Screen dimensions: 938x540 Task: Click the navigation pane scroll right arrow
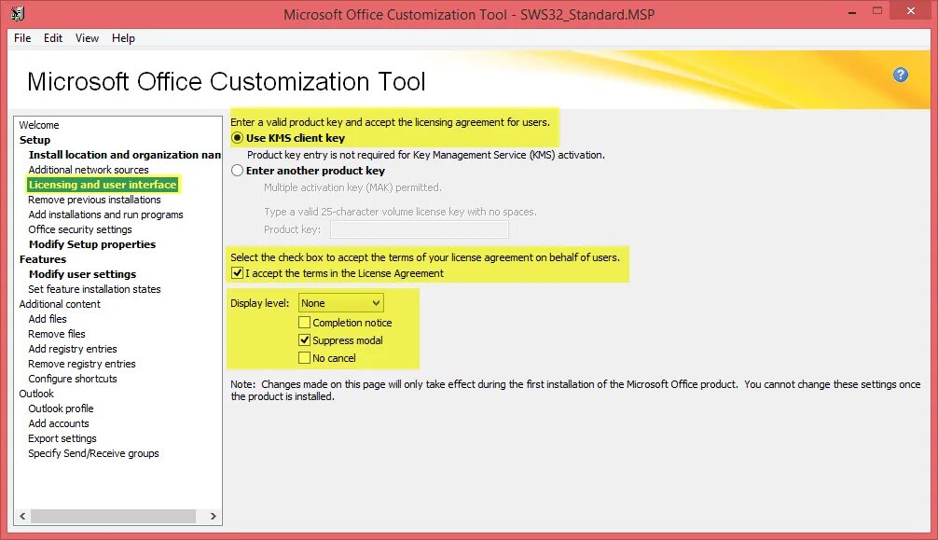pyautogui.click(x=213, y=516)
